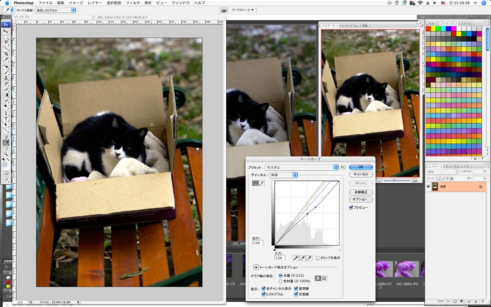Screen dimensions: 491x307
Task: Collapse トーンカーブ表示オプション section
Action: [x=256, y=267]
